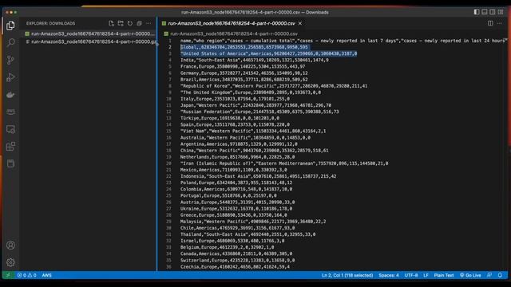Click the Canada row text

236,254
